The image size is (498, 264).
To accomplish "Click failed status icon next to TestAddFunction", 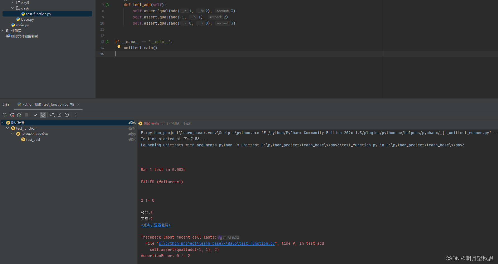I will (x=18, y=134).
